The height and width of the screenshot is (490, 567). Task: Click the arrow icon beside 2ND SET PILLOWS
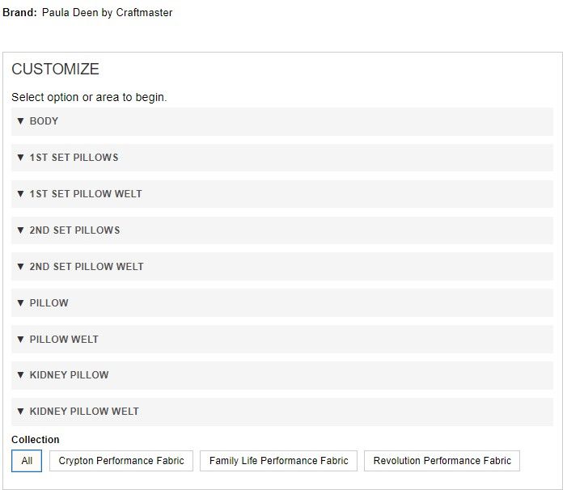click(21, 230)
